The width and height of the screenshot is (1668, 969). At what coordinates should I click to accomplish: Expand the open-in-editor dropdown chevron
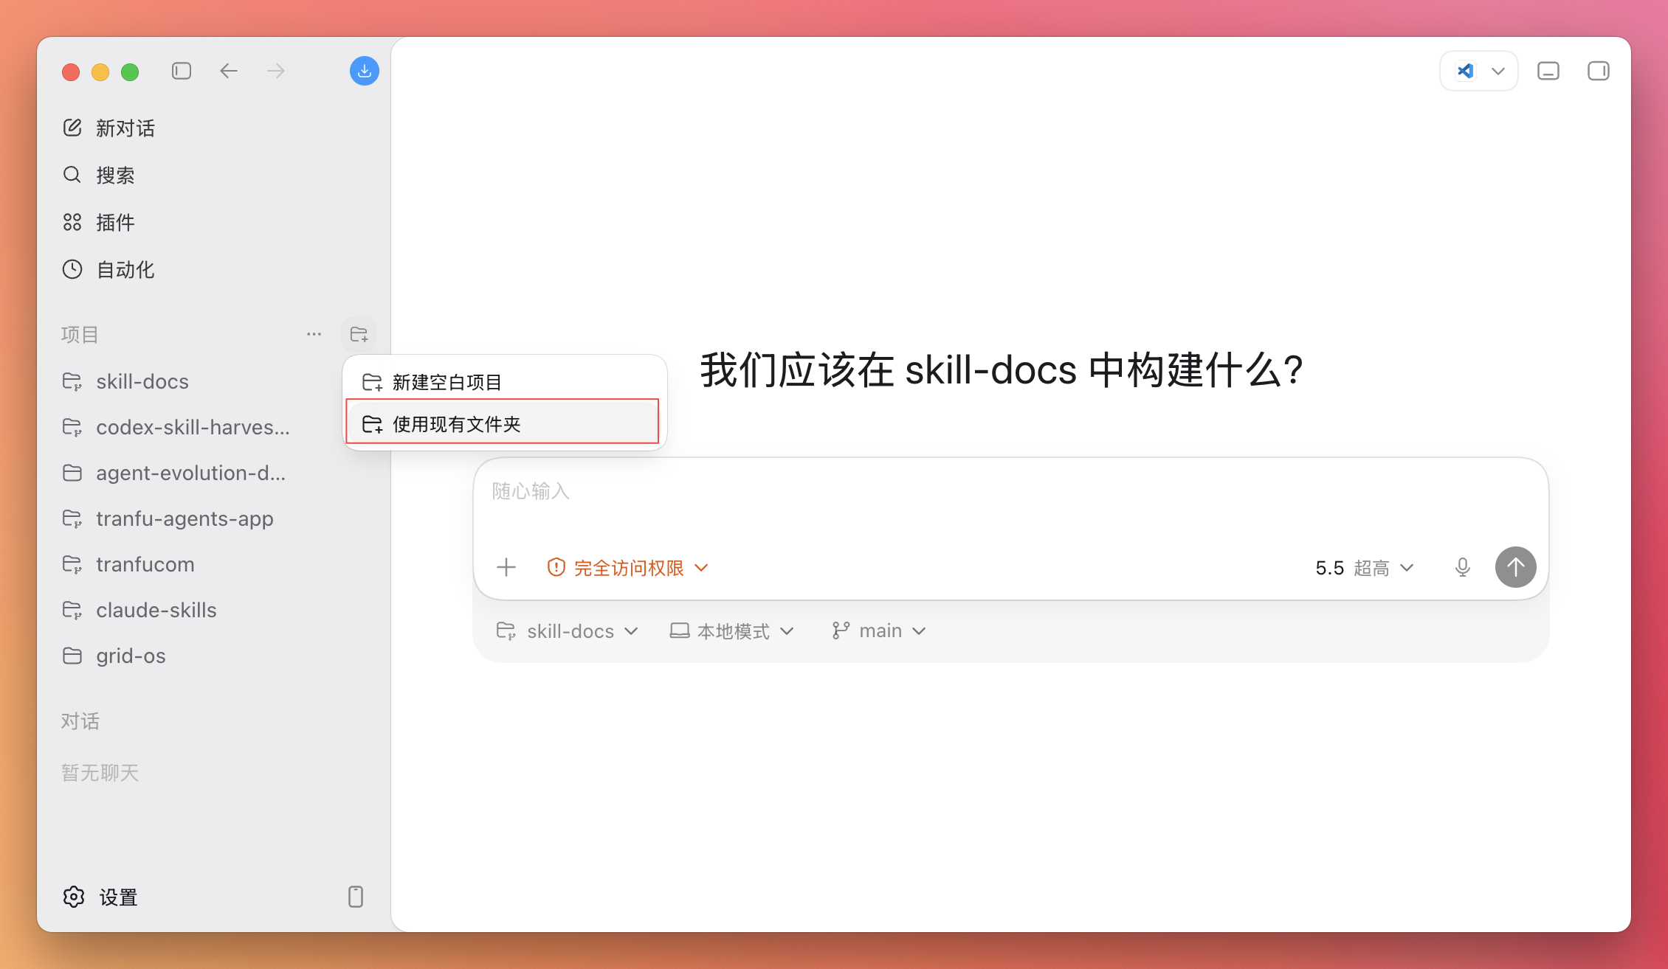[x=1498, y=72]
